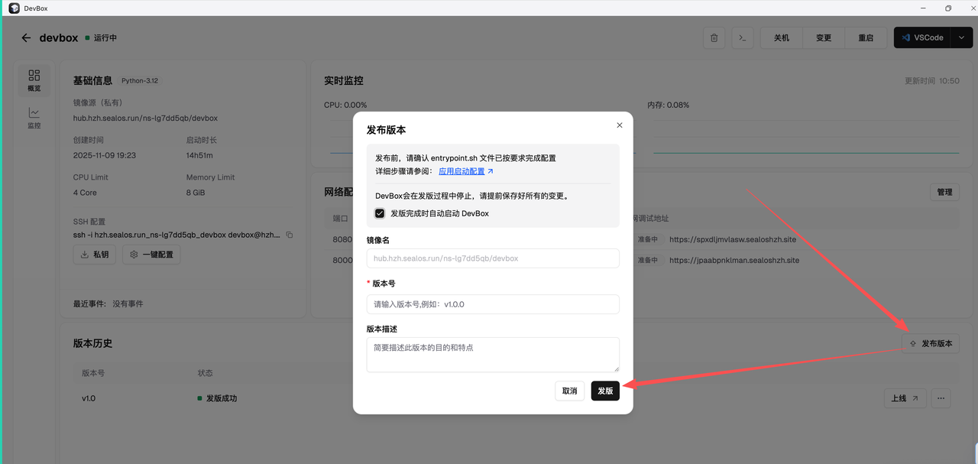
Task: Click the ellipsis icon next to v1.0
Action: (941, 398)
